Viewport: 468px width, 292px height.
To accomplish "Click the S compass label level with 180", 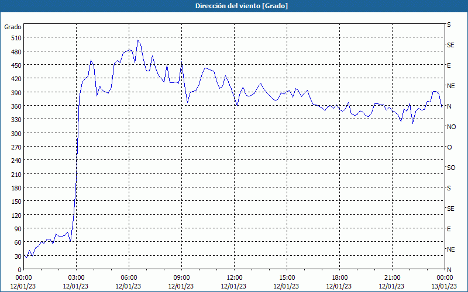I will 449,188.
